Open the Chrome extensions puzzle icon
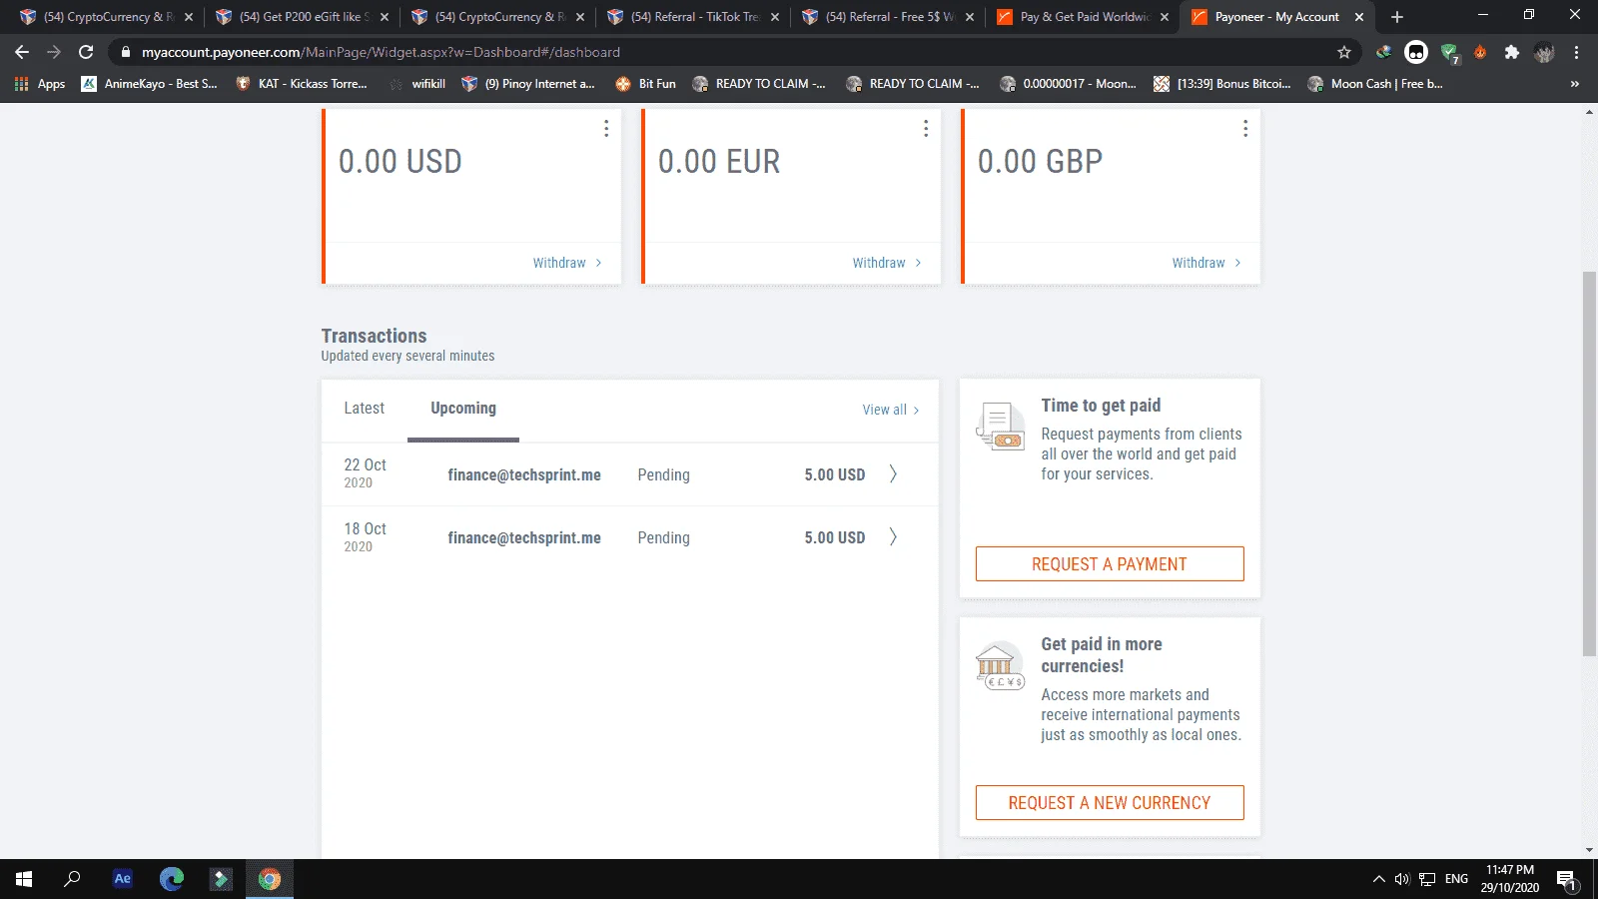The image size is (1598, 899). coord(1512,52)
